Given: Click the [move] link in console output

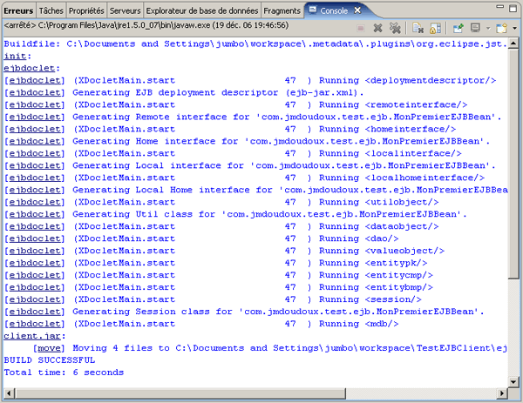Looking at the screenshot, I should [x=47, y=347].
